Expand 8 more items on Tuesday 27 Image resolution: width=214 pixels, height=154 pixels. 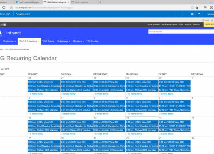click(69, 94)
